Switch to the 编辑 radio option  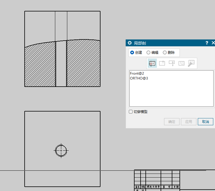coord(148,53)
